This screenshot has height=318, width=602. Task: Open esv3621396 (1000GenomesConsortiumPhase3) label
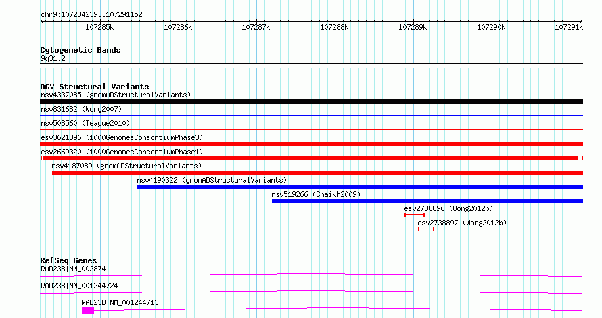click(x=122, y=137)
